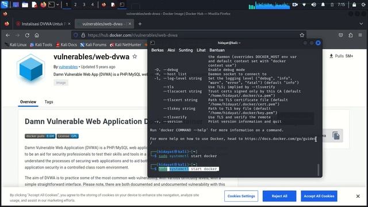
Task: Click the docker pulls badge
Action: (40, 136)
